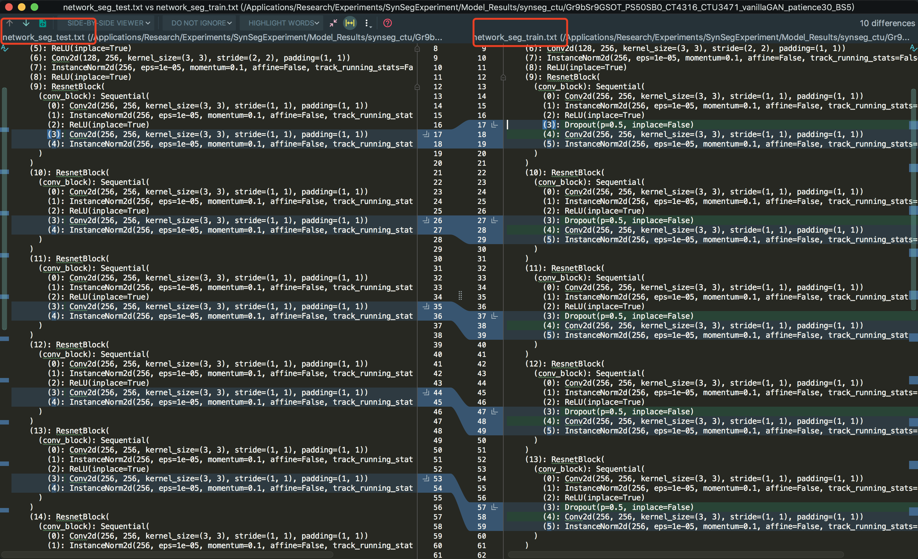Click right line number 37
The height and width of the screenshot is (559, 918).
(x=482, y=316)
